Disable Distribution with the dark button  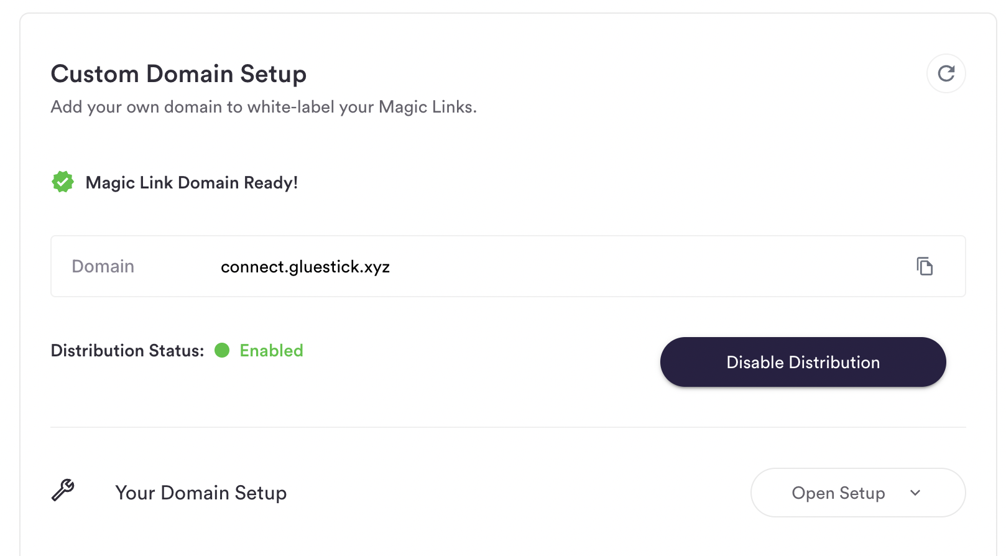click(x=803, y=362)
